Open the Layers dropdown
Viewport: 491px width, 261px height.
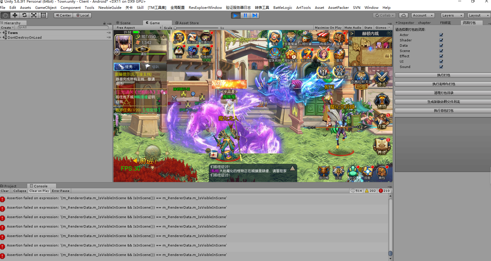click(452, 15)
